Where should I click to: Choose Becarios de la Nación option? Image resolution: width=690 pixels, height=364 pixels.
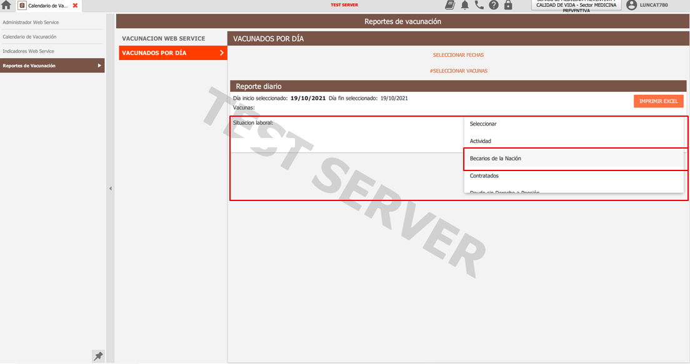(496, 159)
